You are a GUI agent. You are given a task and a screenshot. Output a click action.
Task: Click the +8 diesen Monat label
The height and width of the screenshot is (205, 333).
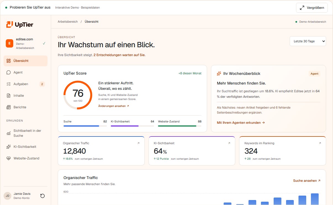(190, 73)
